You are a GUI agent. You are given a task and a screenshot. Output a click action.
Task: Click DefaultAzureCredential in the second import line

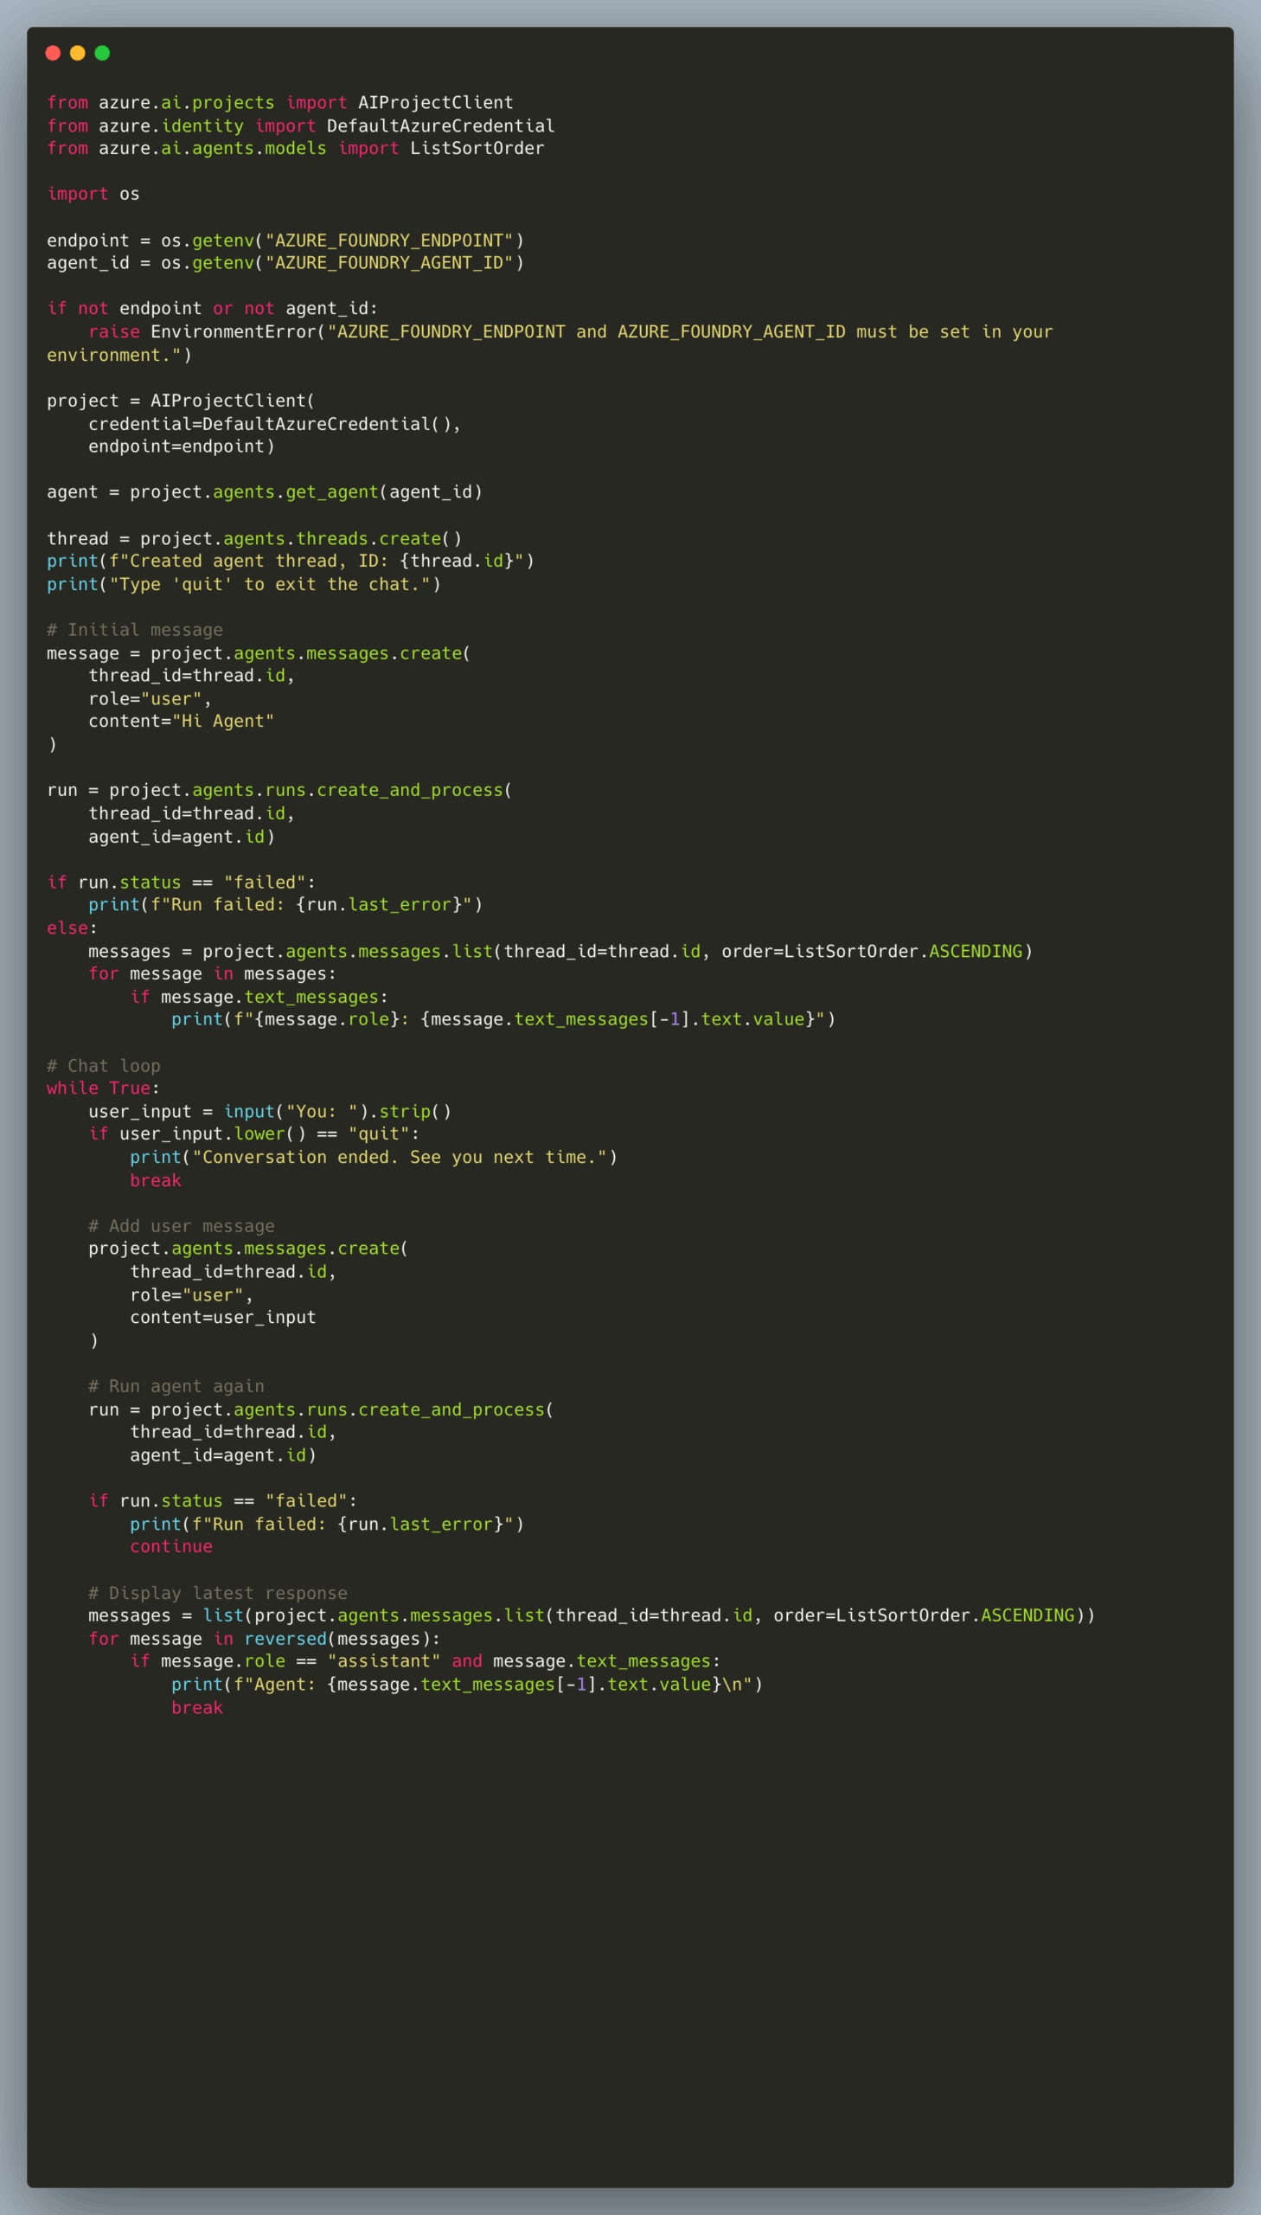pos(440,125)
